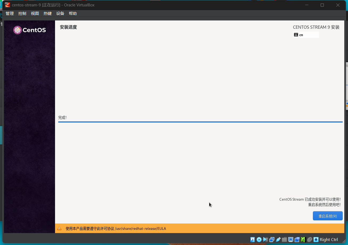Screen dimensions: 348x245
Task: Click the network adapters status icon
Action: (272, 240)
